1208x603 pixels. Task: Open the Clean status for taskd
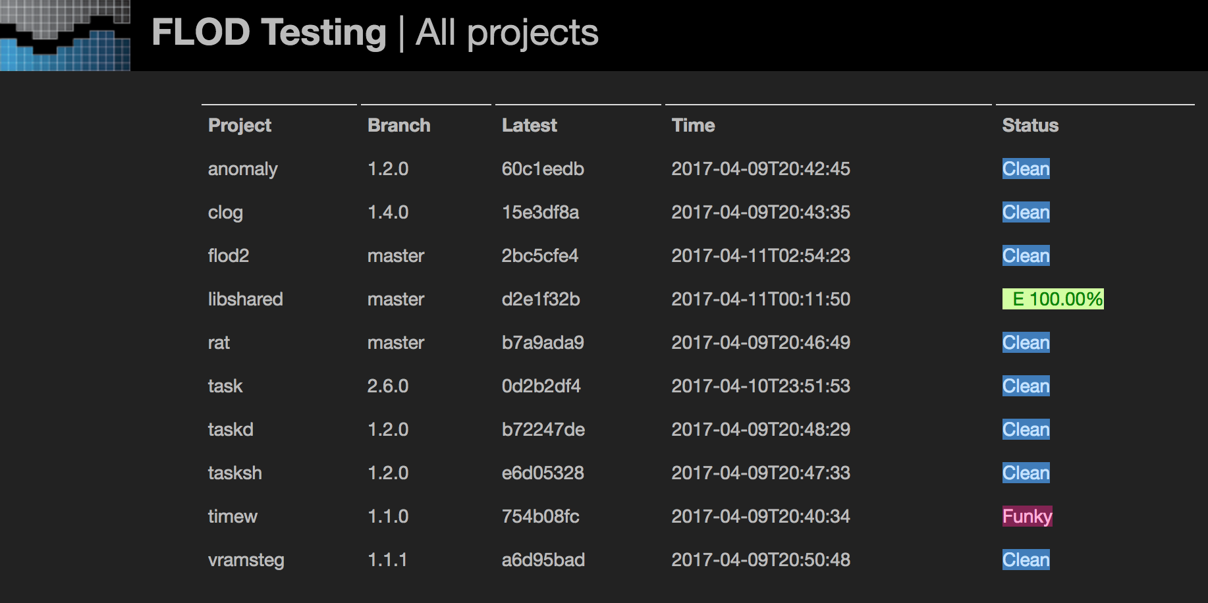1026,429
